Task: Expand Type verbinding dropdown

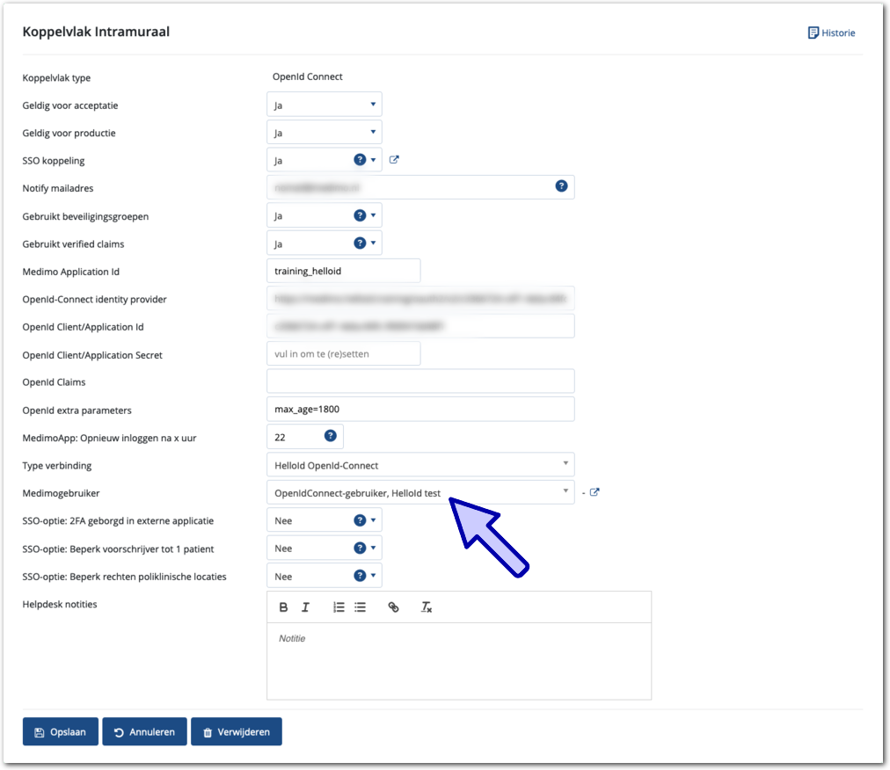Action: pyautogui.click(x=419, y=464)
